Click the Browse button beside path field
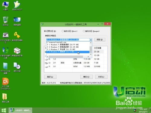 click(x=100, y=39)
